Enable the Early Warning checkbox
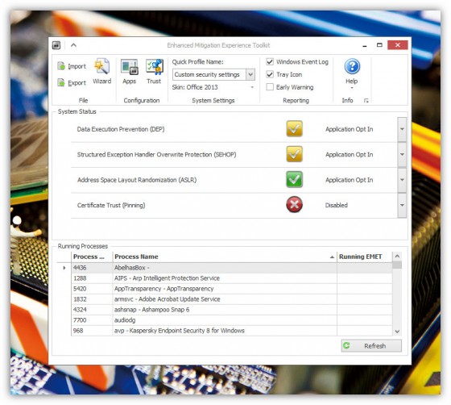451x405 pixels. [270, 87]
